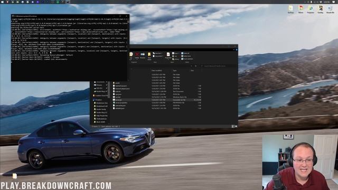The width and height of the screenshot is (338, 190).
Task: Click Open in the Explorer ribbon
Action: pos(175,53)
